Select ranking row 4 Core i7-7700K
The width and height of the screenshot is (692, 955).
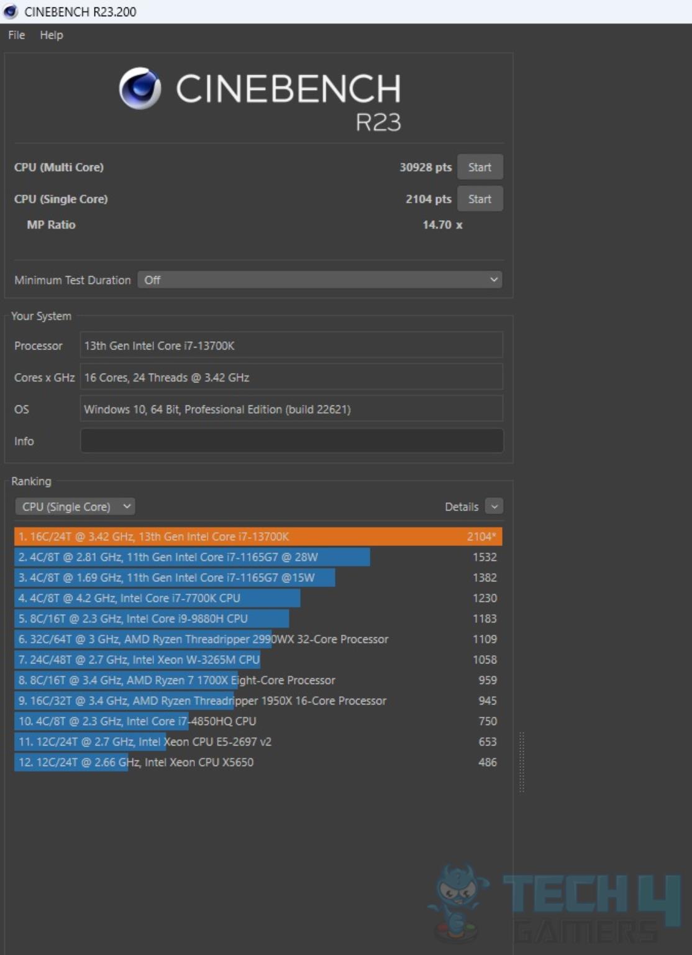[258, 598]
